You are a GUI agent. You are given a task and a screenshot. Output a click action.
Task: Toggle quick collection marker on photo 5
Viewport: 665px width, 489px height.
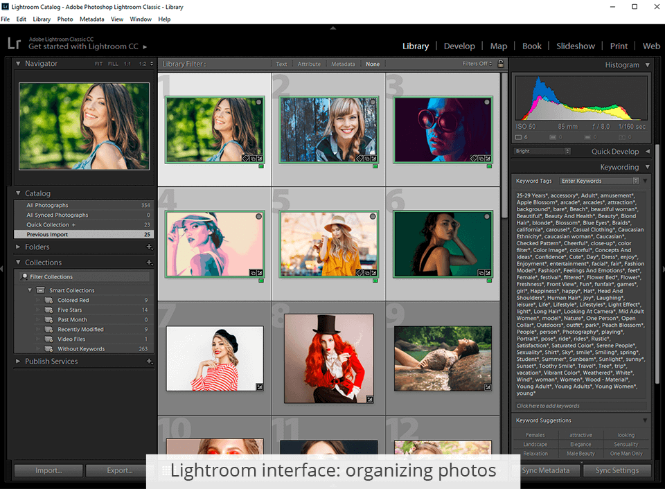[x=373, y=217]
